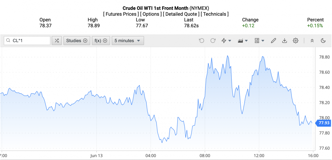
Task: Download the chart image
Action: [284, 41]
